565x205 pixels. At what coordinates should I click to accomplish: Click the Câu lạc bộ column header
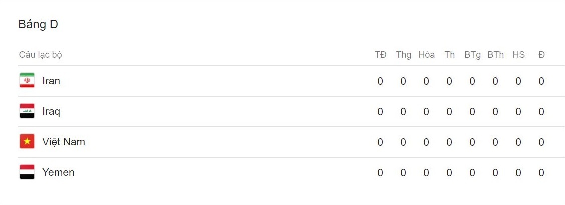[41, 55]
